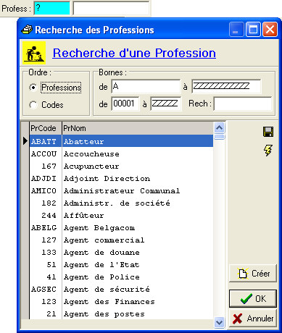Maximize the Recherche des Professions window
The width and height of the screenshot is (282, 333).
[x=253, y=30]
